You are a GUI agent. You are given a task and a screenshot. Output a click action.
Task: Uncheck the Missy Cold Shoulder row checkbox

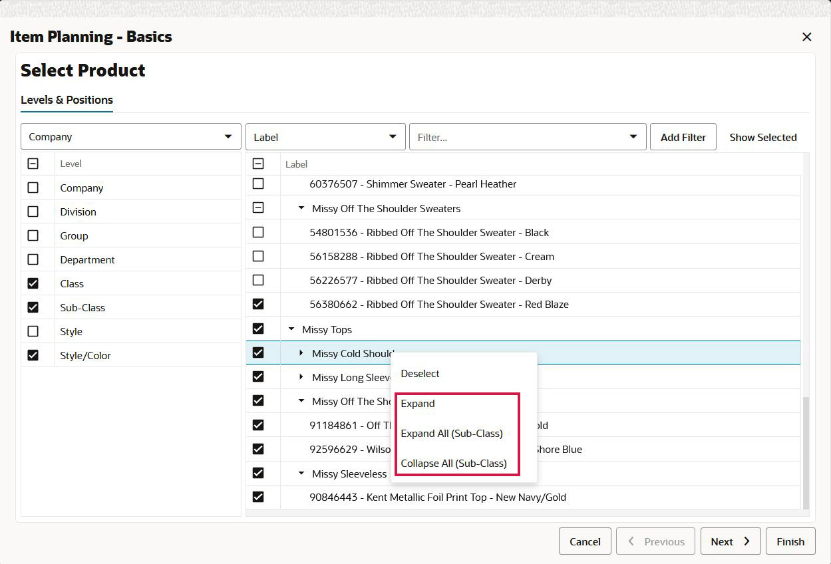point(258,352)
